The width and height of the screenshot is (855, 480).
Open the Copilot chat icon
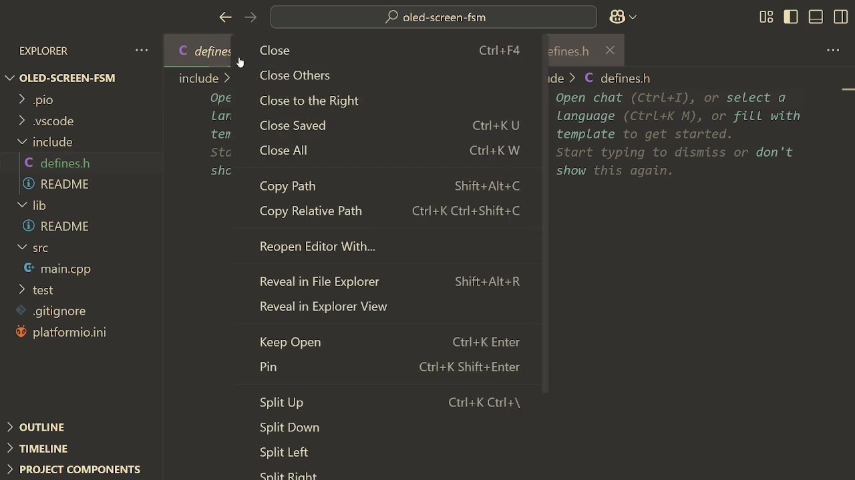pyautogui.click(x=617, y=17)
